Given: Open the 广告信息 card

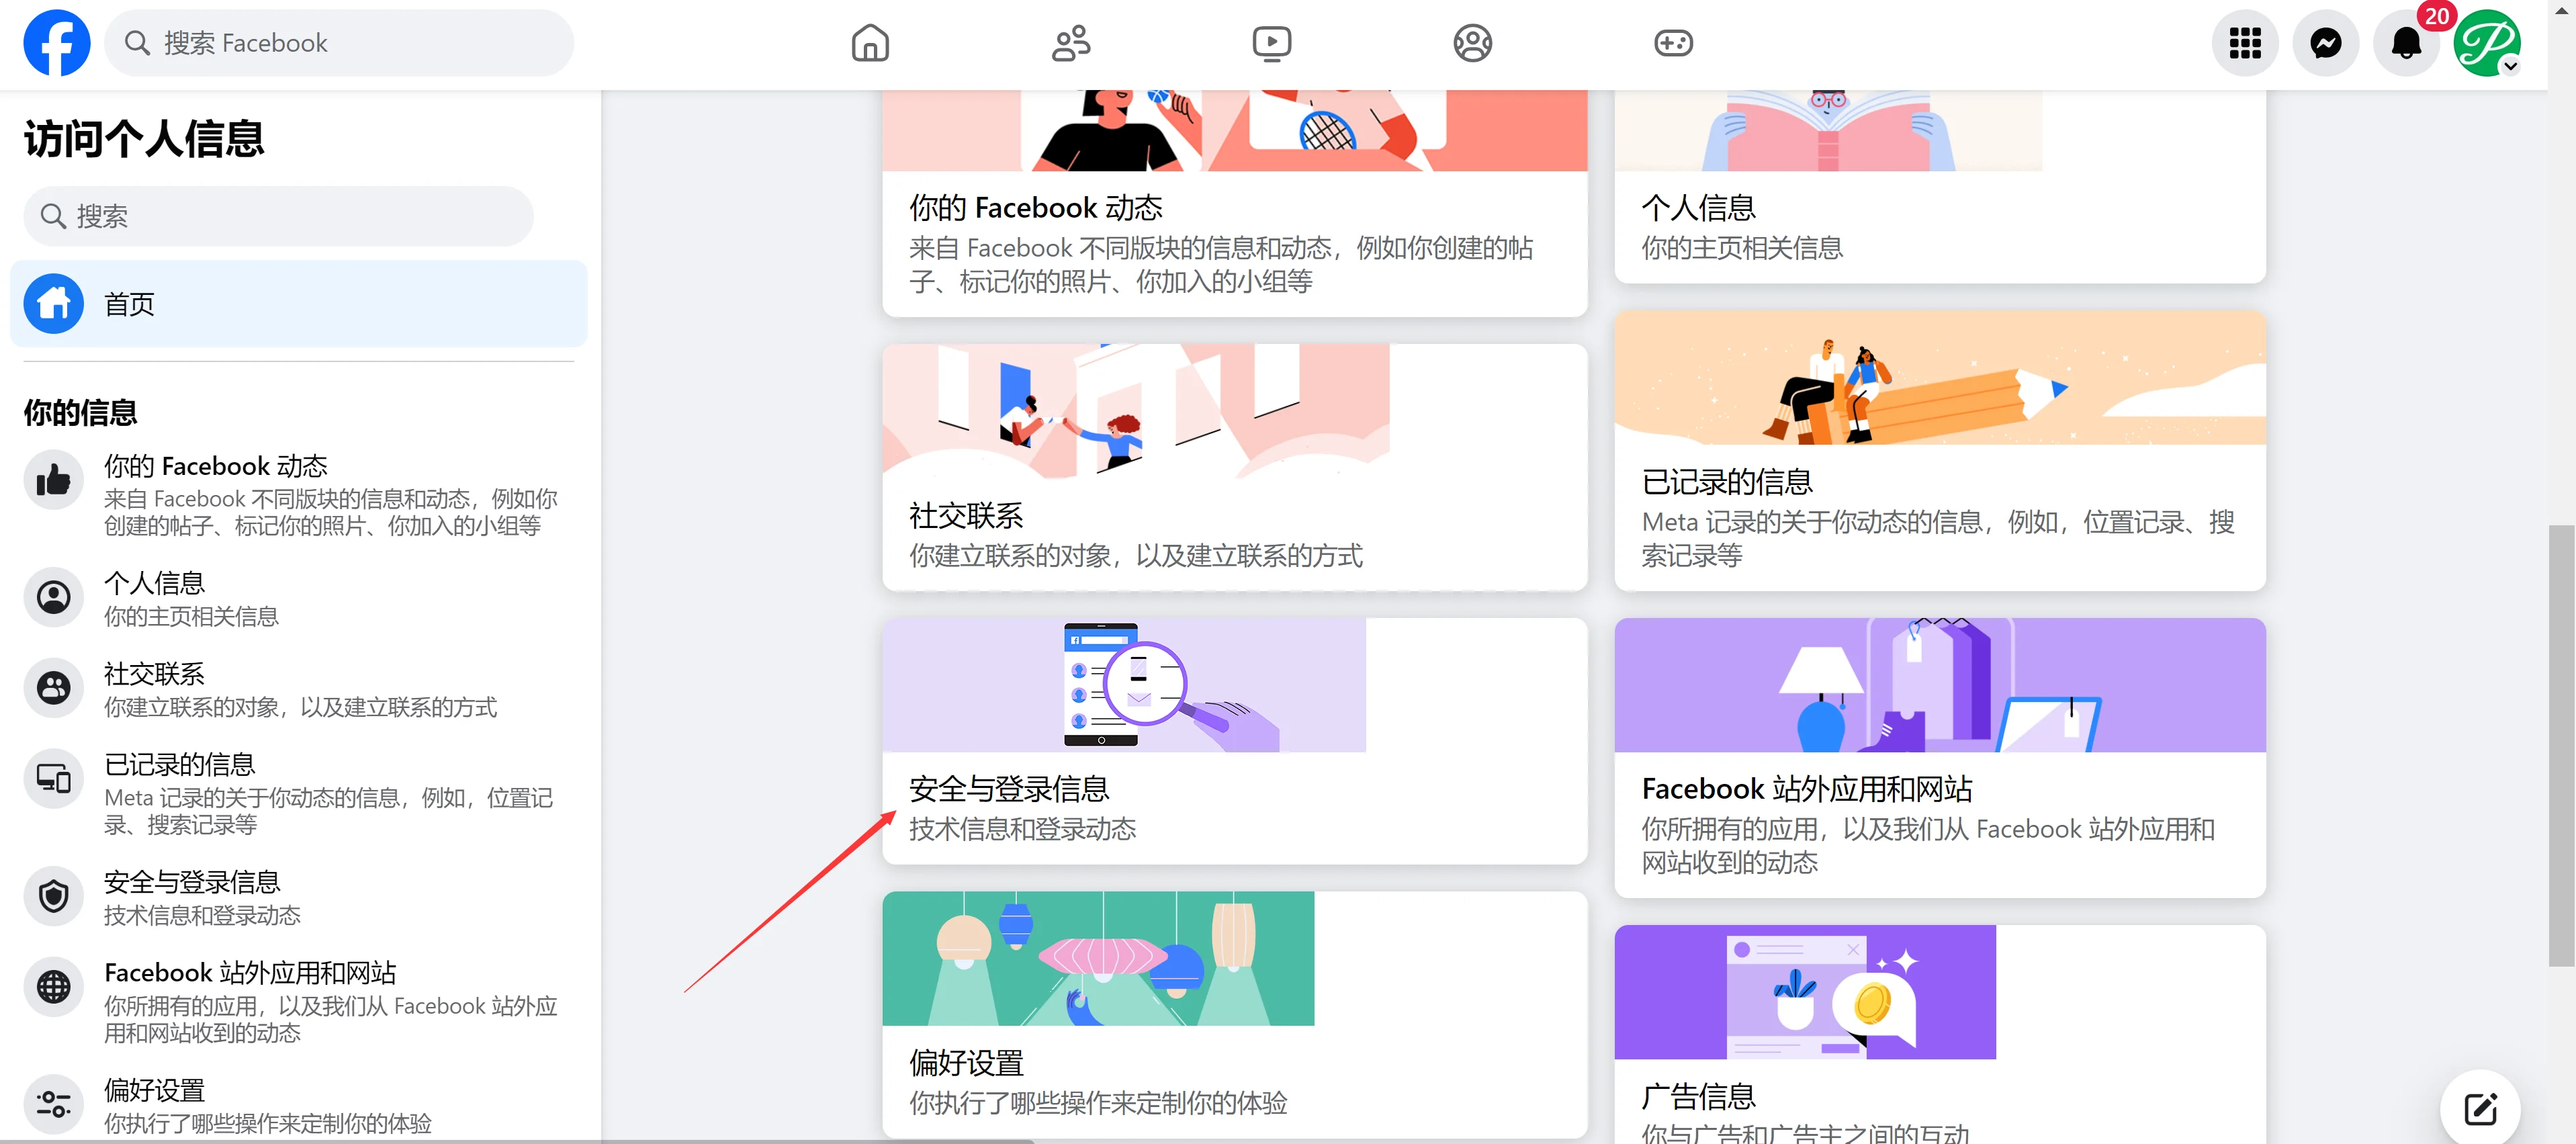Looking at the screenshot, I should point(1939,1035).
